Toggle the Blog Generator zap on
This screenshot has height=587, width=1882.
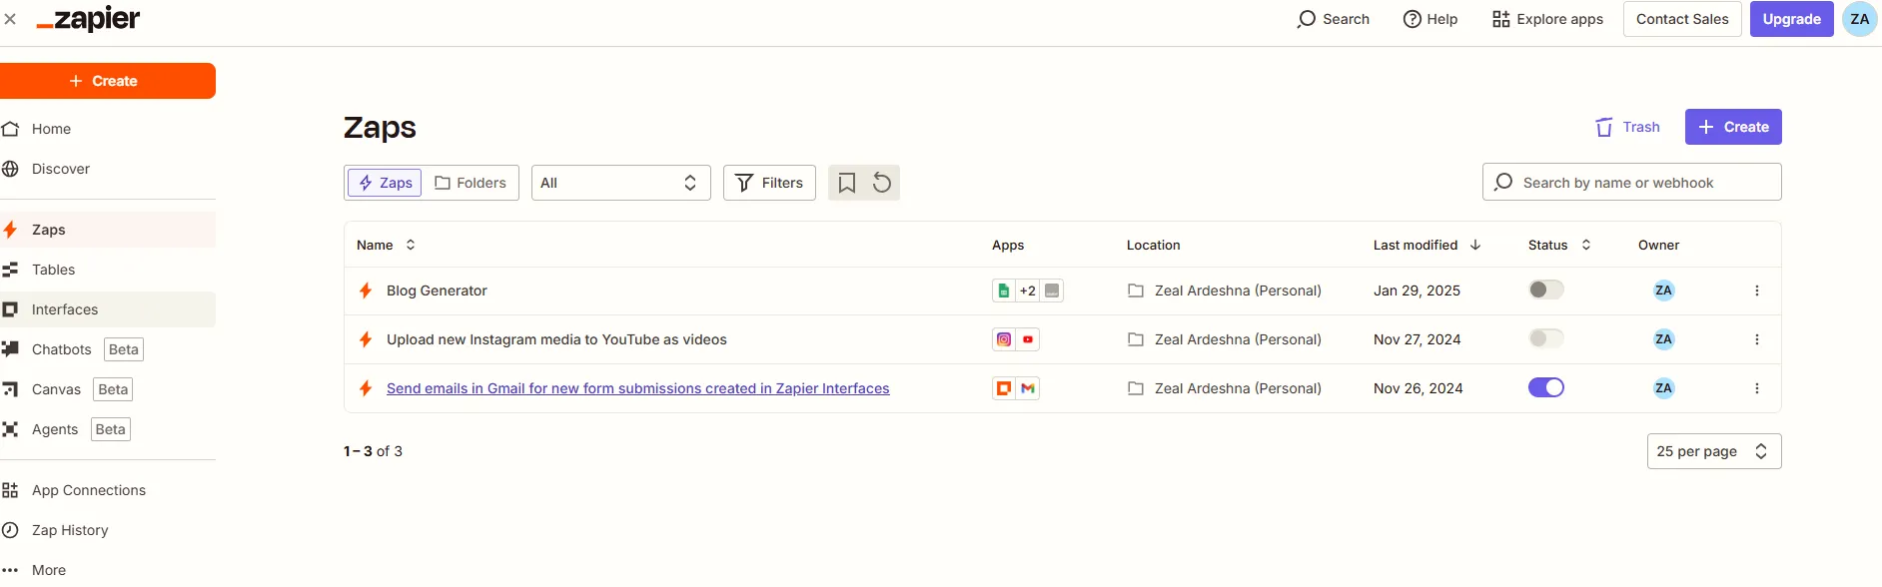coord(1545,290)
